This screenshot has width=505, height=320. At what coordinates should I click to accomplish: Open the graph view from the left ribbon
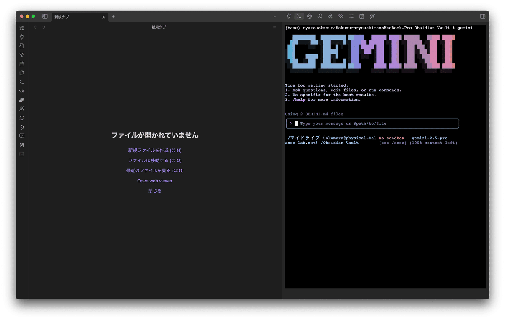click(x=21, y=55)
